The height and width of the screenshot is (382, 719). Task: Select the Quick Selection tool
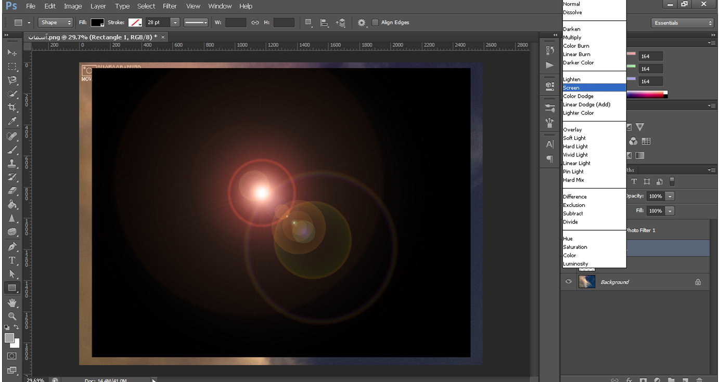pos(12,94)
